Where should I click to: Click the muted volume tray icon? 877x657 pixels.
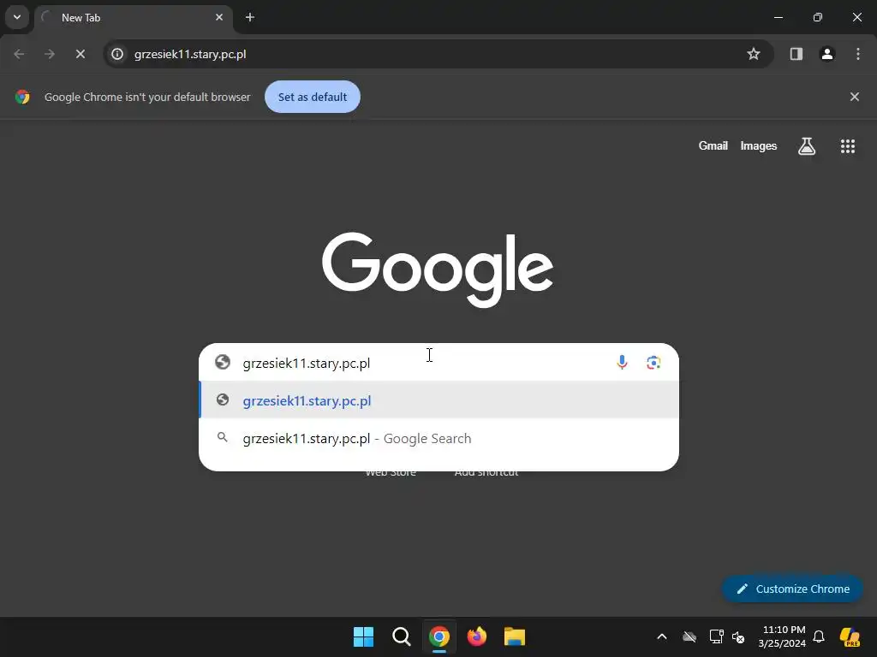point(738,636)
